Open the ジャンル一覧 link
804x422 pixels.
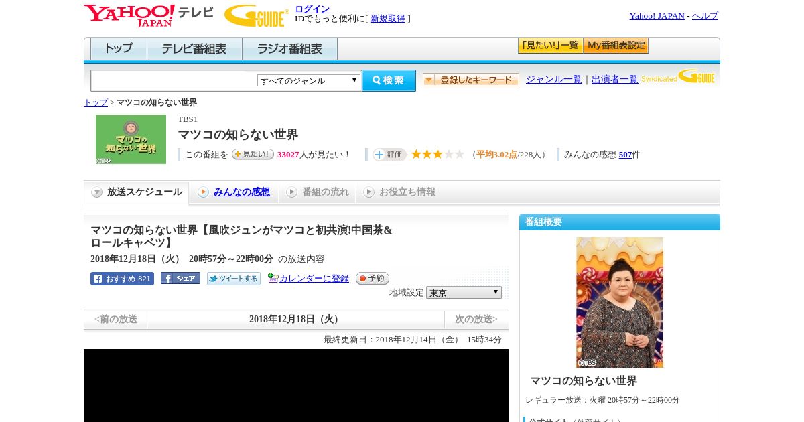554,79
